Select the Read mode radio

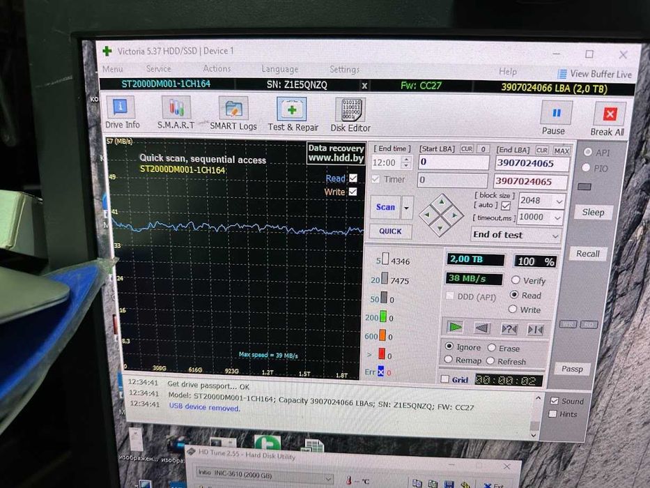point(514,294)
